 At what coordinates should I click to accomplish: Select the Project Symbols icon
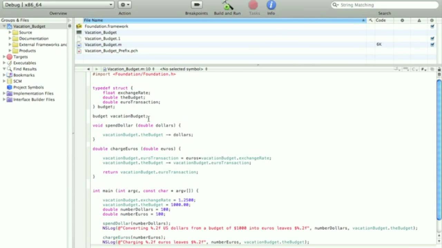pos(9,87)
